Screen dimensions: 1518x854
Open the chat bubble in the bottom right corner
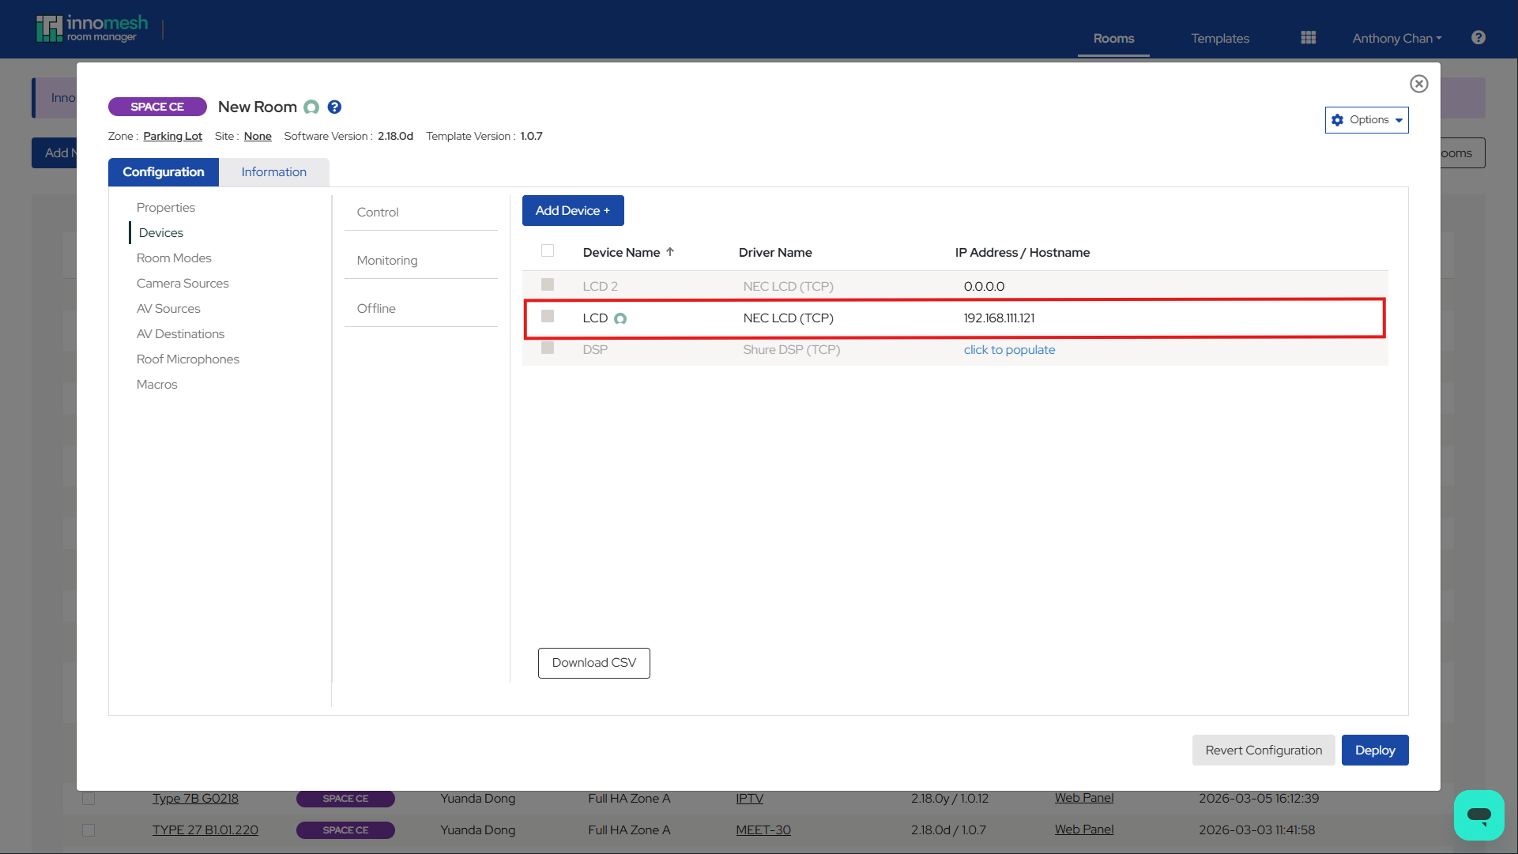1479,814
